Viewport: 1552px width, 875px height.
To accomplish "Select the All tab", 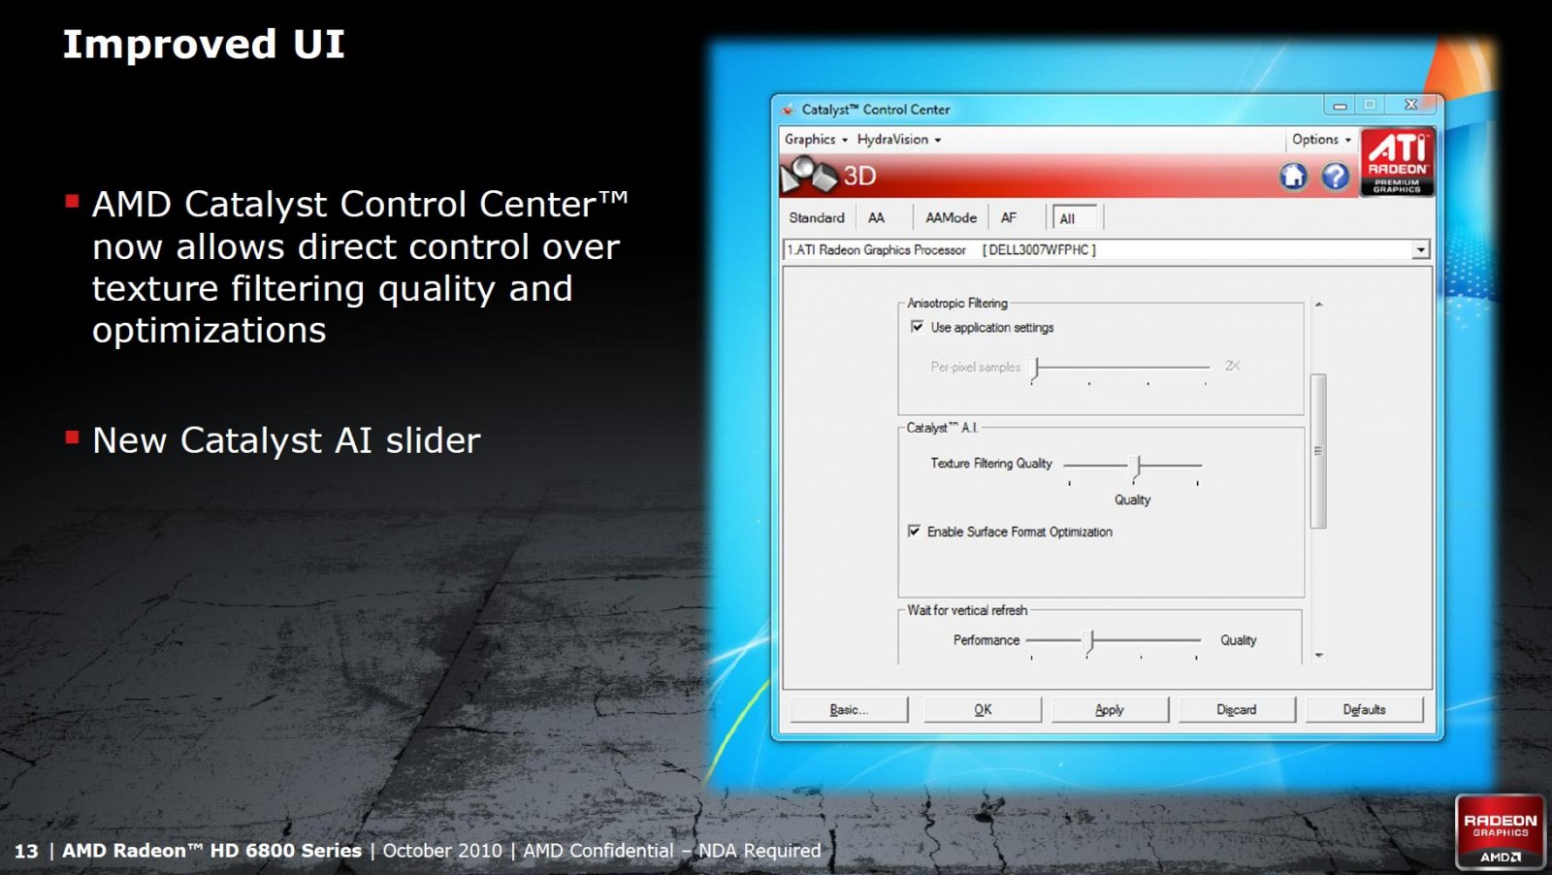I will [x=1075, y=218].
